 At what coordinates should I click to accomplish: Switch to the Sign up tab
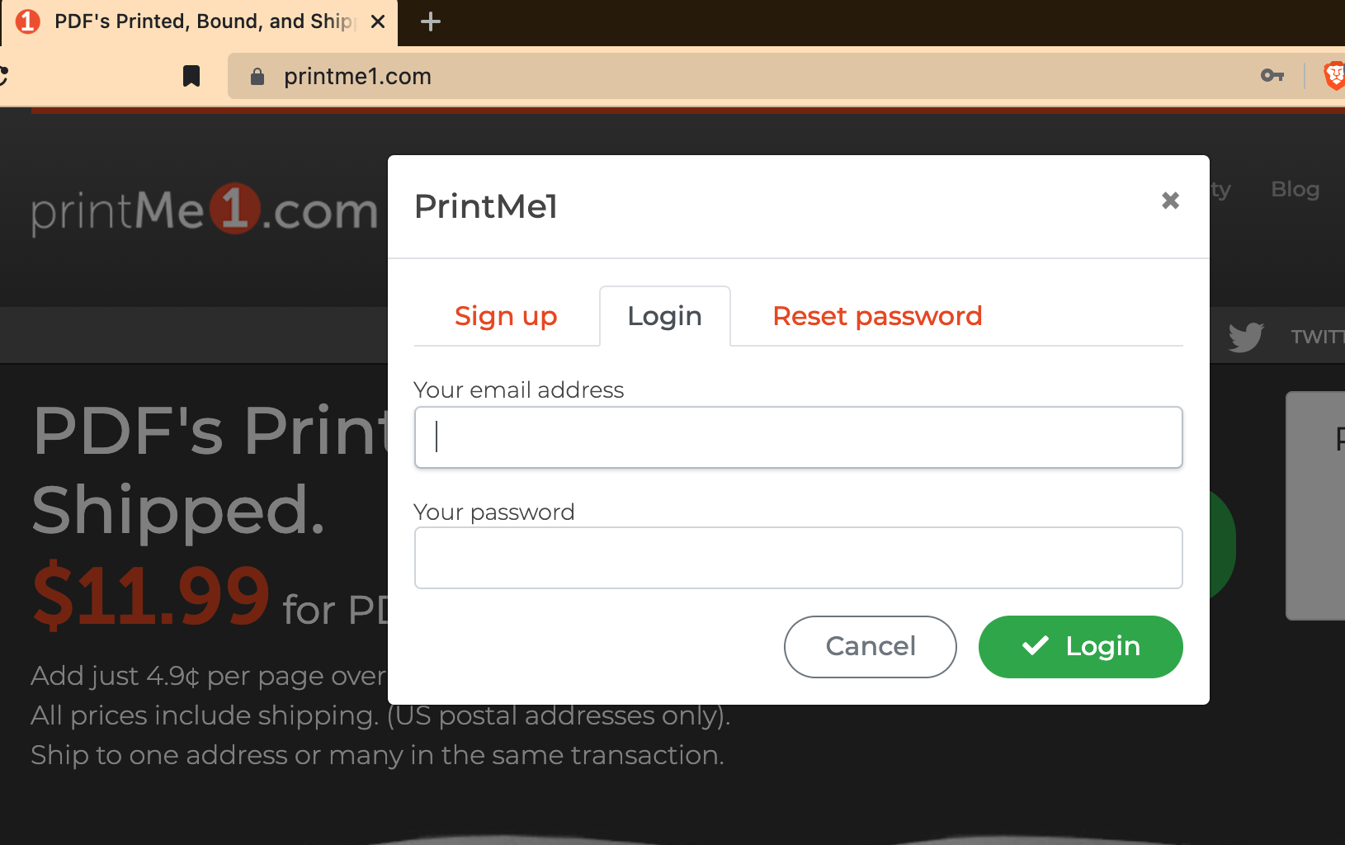tap(506, 316)
